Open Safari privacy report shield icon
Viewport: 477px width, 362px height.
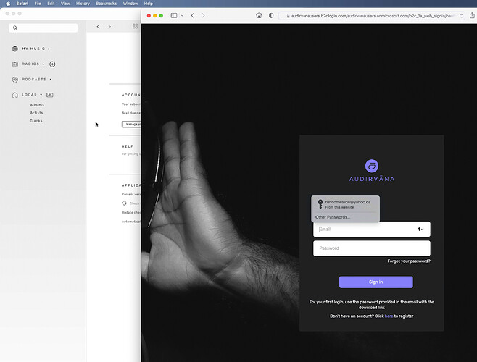(271, 15)
